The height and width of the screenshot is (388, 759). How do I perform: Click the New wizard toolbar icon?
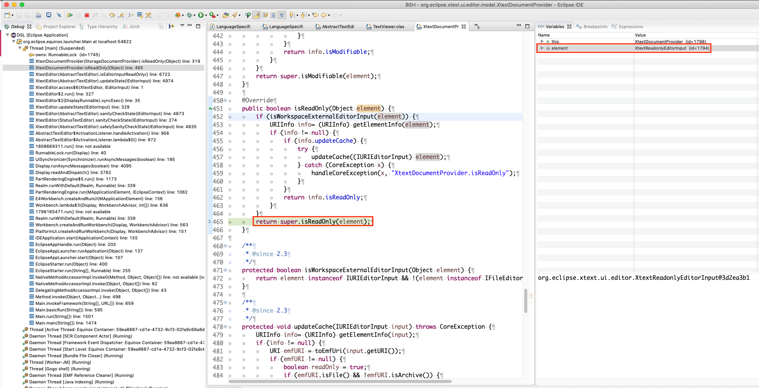(x=7, y=15)
